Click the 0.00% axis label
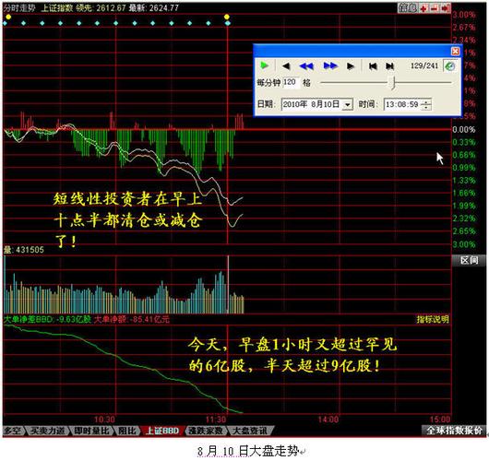Screen dimensions: 489x461 coord(464,130)
